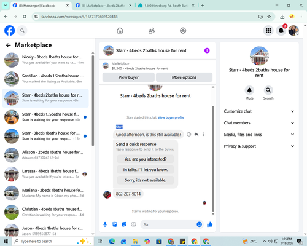
Task: Open the emoji picker in message box
Action: point(199,224)
